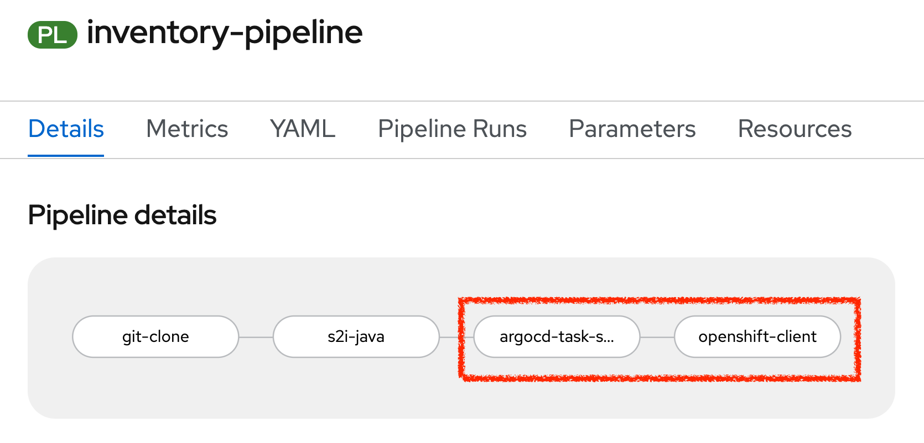Click the connector between git-clone and s2i-java
Screen dimensions: 924x443
click(255, 336)
